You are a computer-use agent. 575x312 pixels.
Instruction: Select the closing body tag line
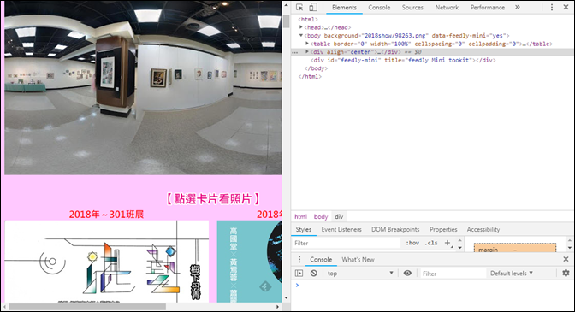[316, 68]
